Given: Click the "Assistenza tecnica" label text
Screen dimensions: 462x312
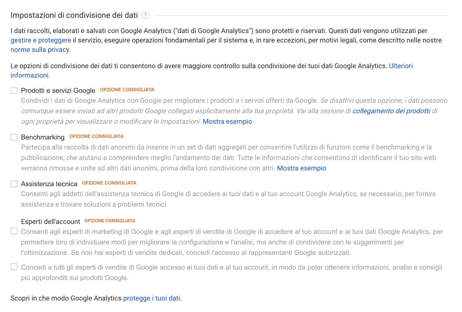Looking at the screenshot, I should (x=49, y=184).
